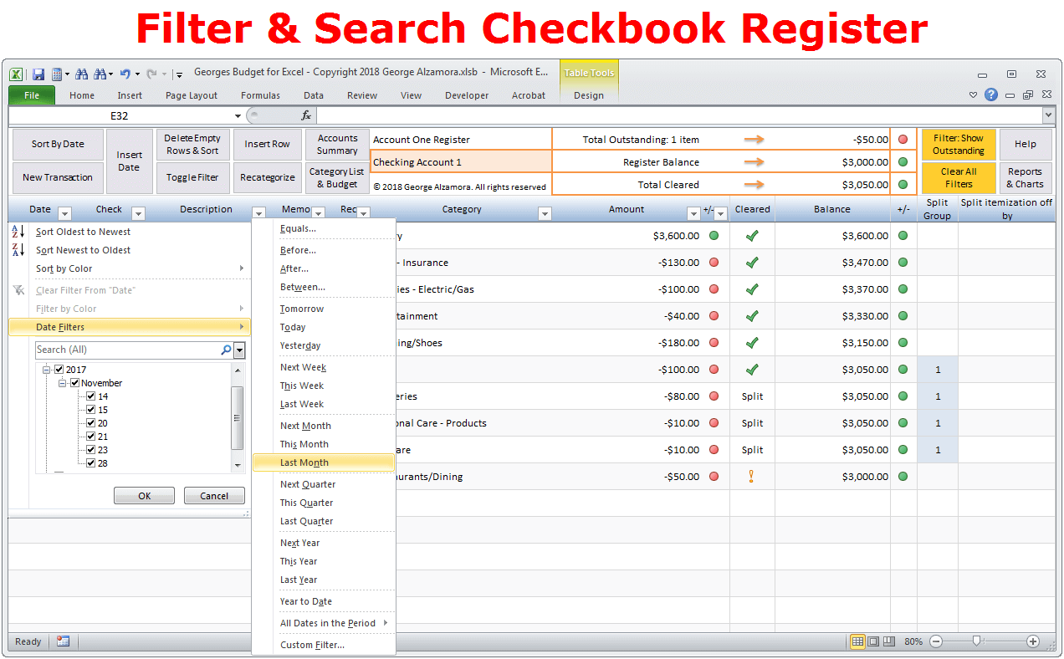Screen dimensions: 1064x659
Task: Uncheck the 2017 year checkbox
Action: [x=59, y=370]
